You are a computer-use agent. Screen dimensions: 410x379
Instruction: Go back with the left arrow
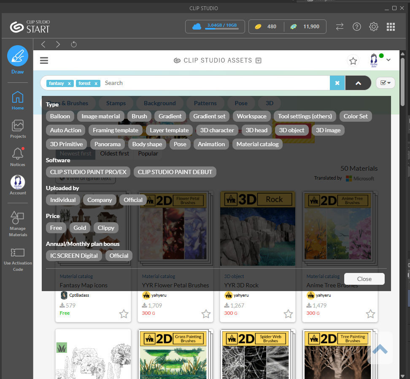pyautogui.click(x=43, y=44)
